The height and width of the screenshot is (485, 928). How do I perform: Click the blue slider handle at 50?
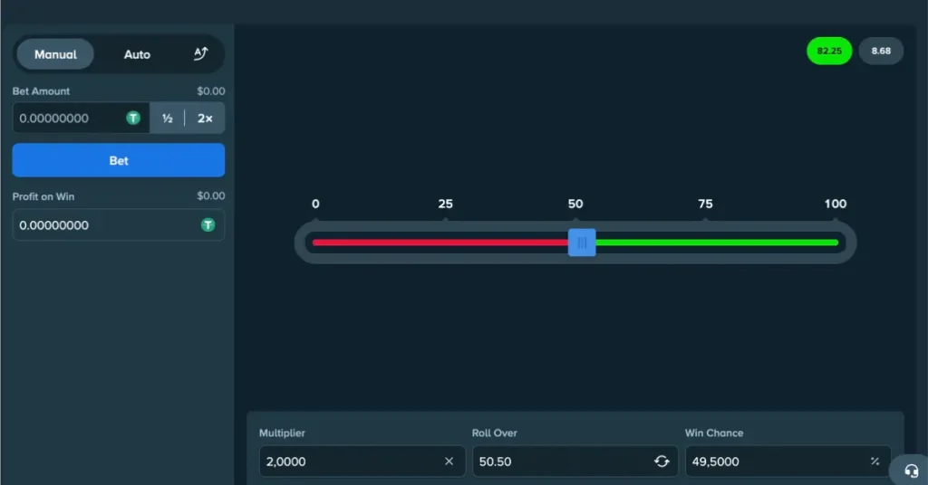(x=582, y=242)
